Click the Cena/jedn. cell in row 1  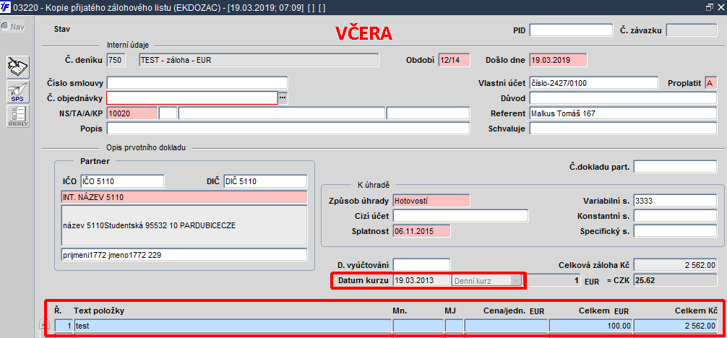click(506, 326)
